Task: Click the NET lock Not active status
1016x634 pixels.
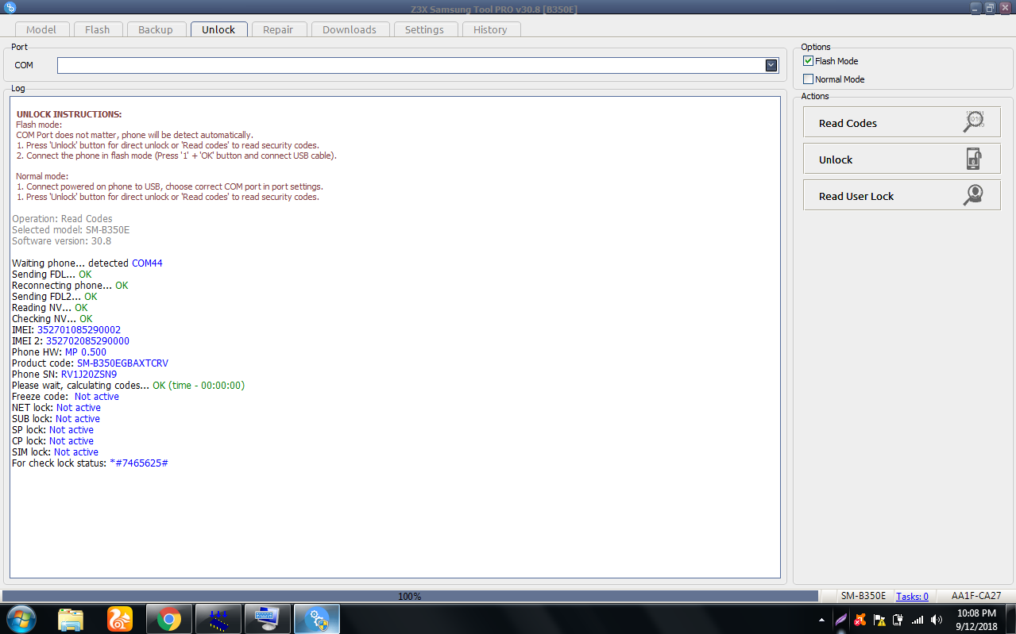Action: point(79,407)
